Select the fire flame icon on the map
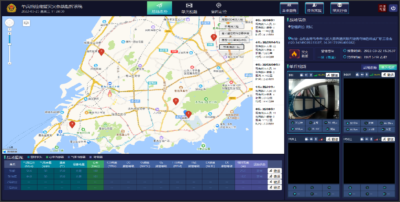 coord(110,92)
